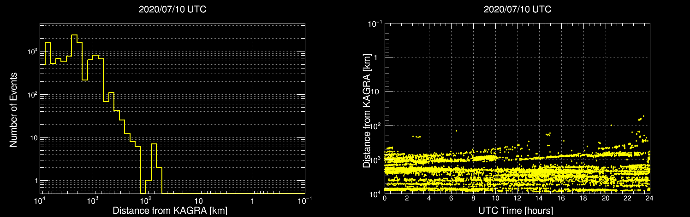Click the '12' tick on the UTC time axis
The height and width of the screenshot is (217, 690).
point(517,198)
